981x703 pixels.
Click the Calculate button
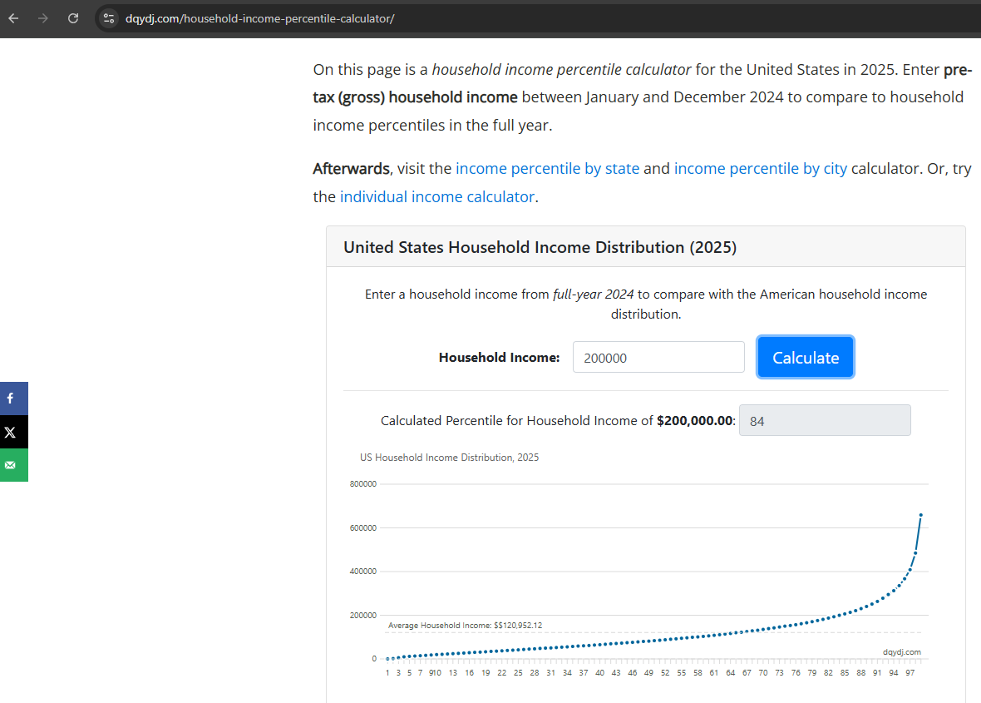(x=806, y=358)
